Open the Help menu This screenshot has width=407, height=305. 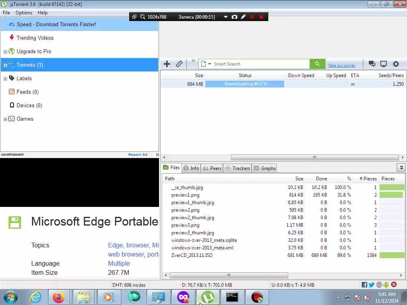coord(43,13)
